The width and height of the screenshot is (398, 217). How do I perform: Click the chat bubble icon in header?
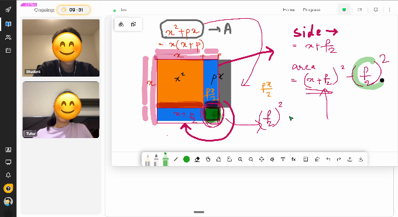pyautogui.click(x=376, y=9)
